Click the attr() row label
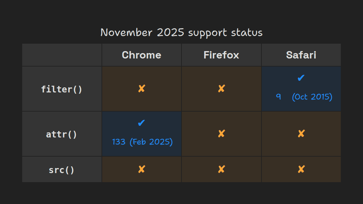 62,134
